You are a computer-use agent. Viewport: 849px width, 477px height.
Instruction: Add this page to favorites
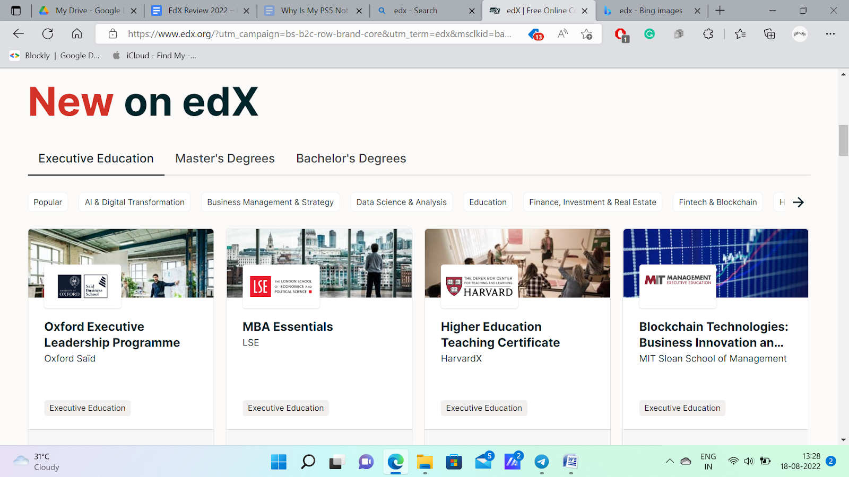[x=586, y=34]
